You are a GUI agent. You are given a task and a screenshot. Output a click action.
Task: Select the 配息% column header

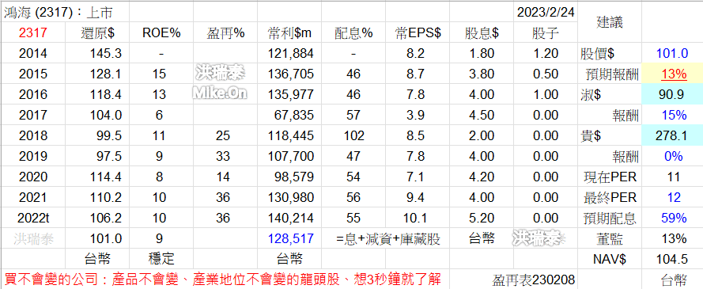pos(353,32)
